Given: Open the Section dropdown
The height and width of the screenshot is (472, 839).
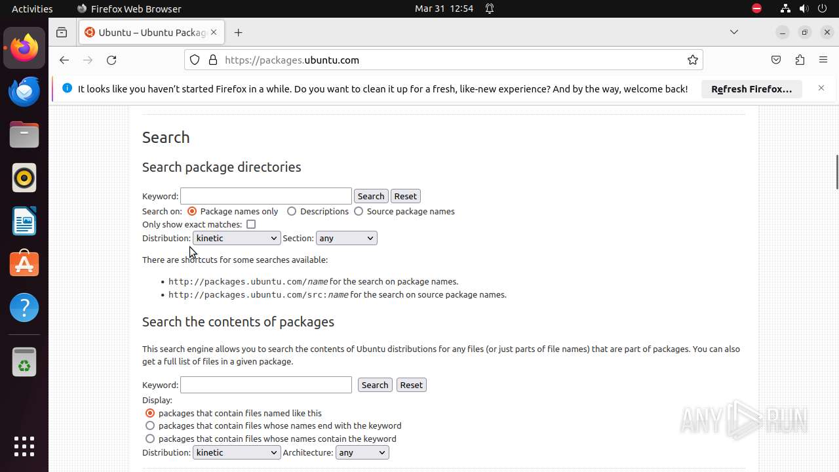Looking at the screenshot, I should [x=346, y=238].
